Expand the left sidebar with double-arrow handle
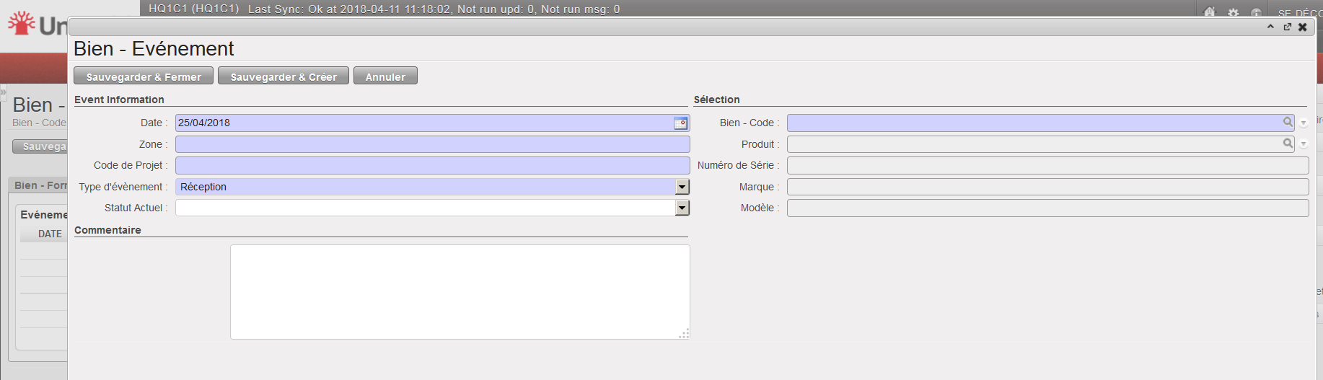Viewport: 1323px width, 380px height. (x=3, y=92)
